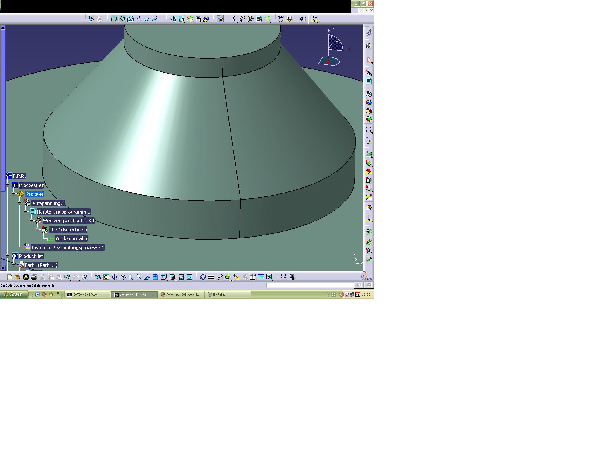Viewport: 606px width, 452px height.
Task: Click the compass in the 3D view
Action: [333, 47]
